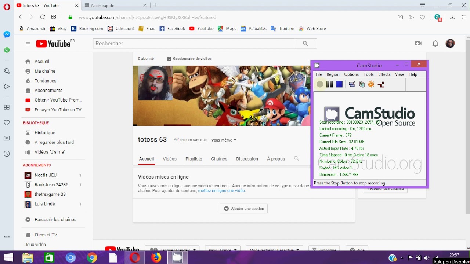Screen dimensions: 470x264
Task: Click the YouTube search magnifier button
Action: point(305,43)
